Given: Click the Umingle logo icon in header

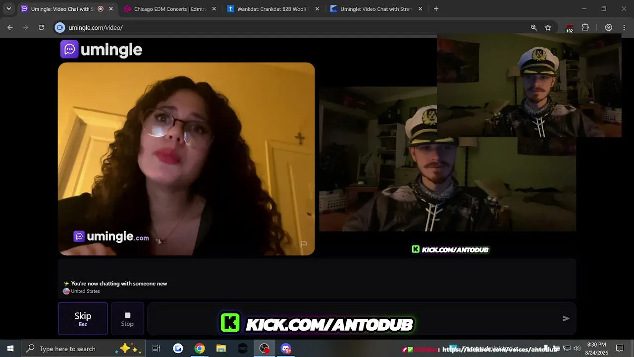Looking at the screenshot, I should point(69,49).
